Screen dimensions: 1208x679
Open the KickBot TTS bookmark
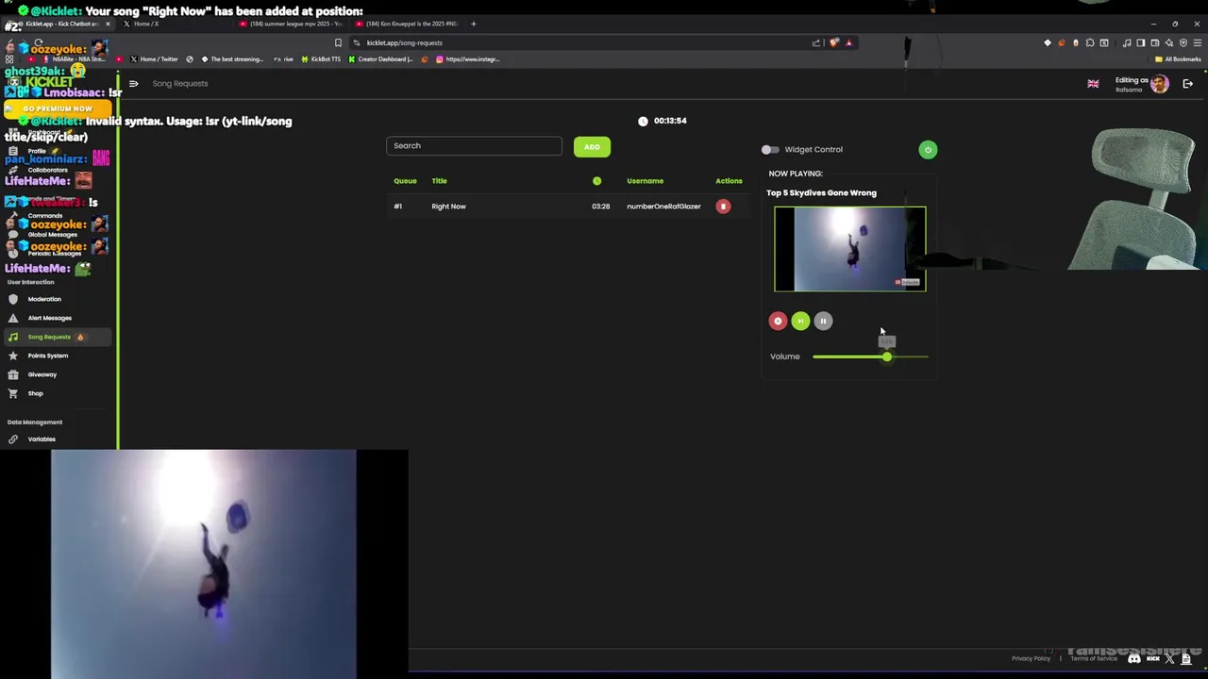(321, 59)
